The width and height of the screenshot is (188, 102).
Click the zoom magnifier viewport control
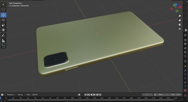click(x=180, y=16)
